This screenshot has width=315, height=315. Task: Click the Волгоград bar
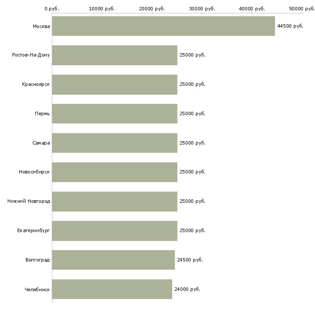(113, 260)
